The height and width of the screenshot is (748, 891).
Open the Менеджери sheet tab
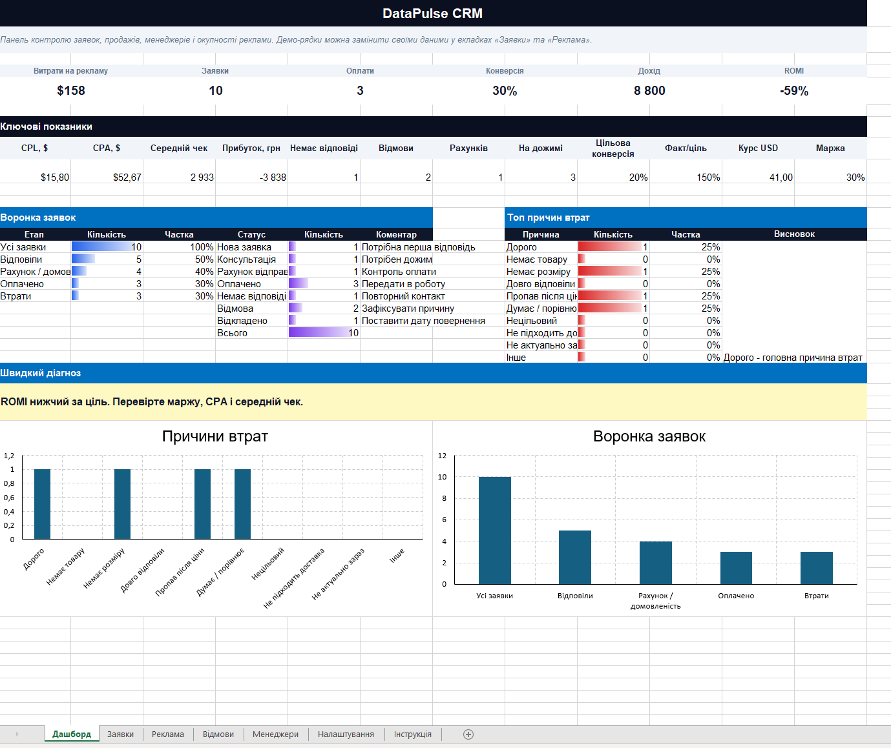tap(276, 734)
